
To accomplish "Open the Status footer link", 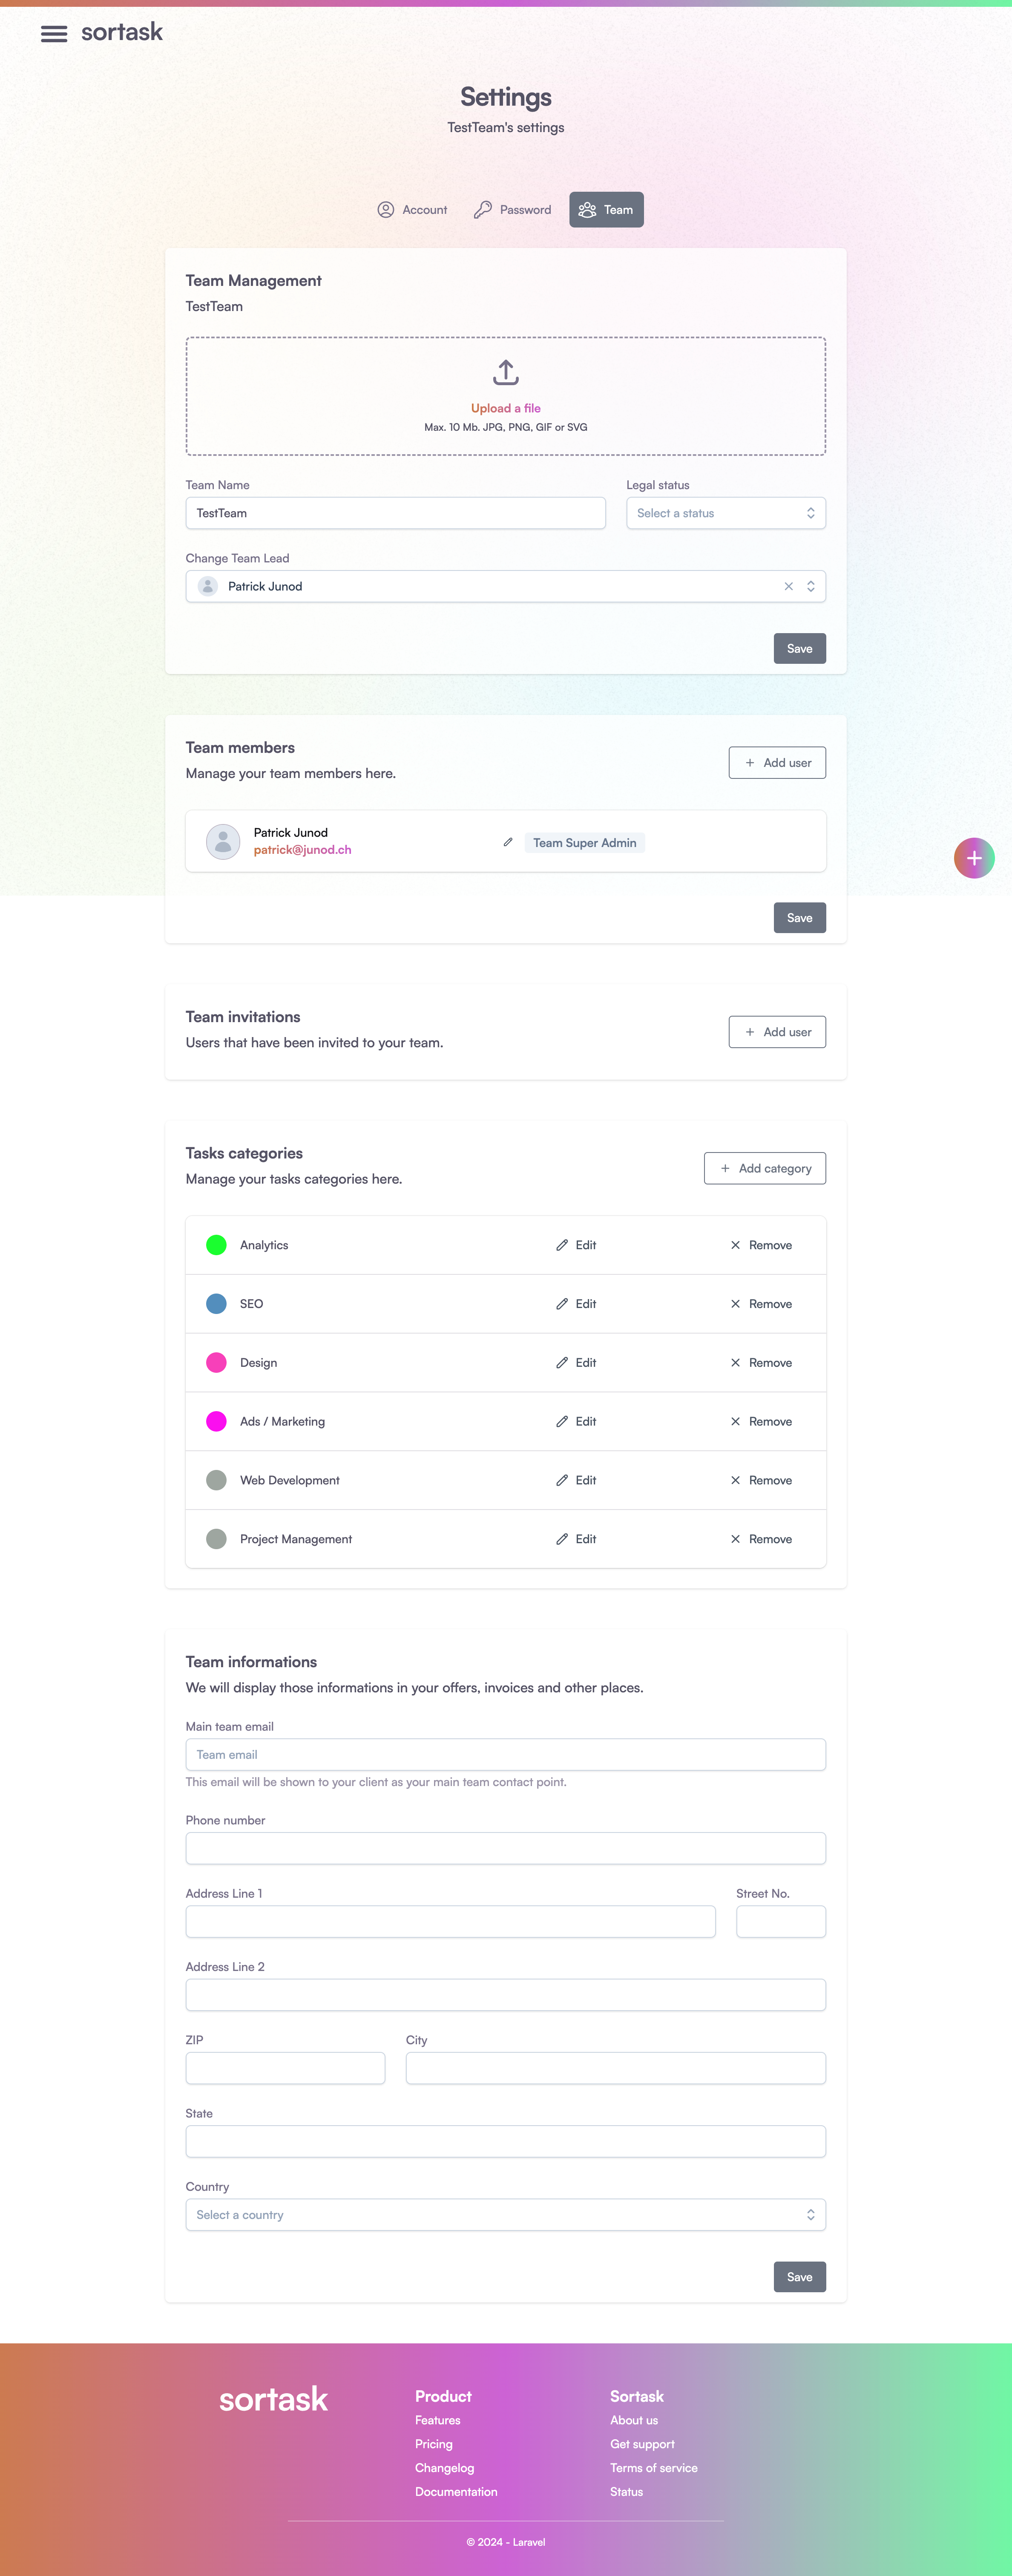I will pyautogui.click(x=627, y=2492).
